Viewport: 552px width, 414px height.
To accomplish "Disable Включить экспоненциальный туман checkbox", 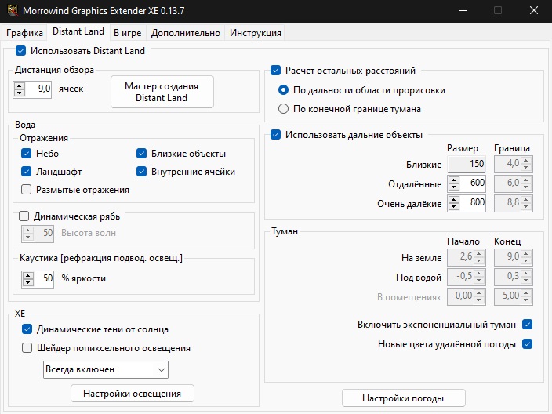I will point(528,325).
